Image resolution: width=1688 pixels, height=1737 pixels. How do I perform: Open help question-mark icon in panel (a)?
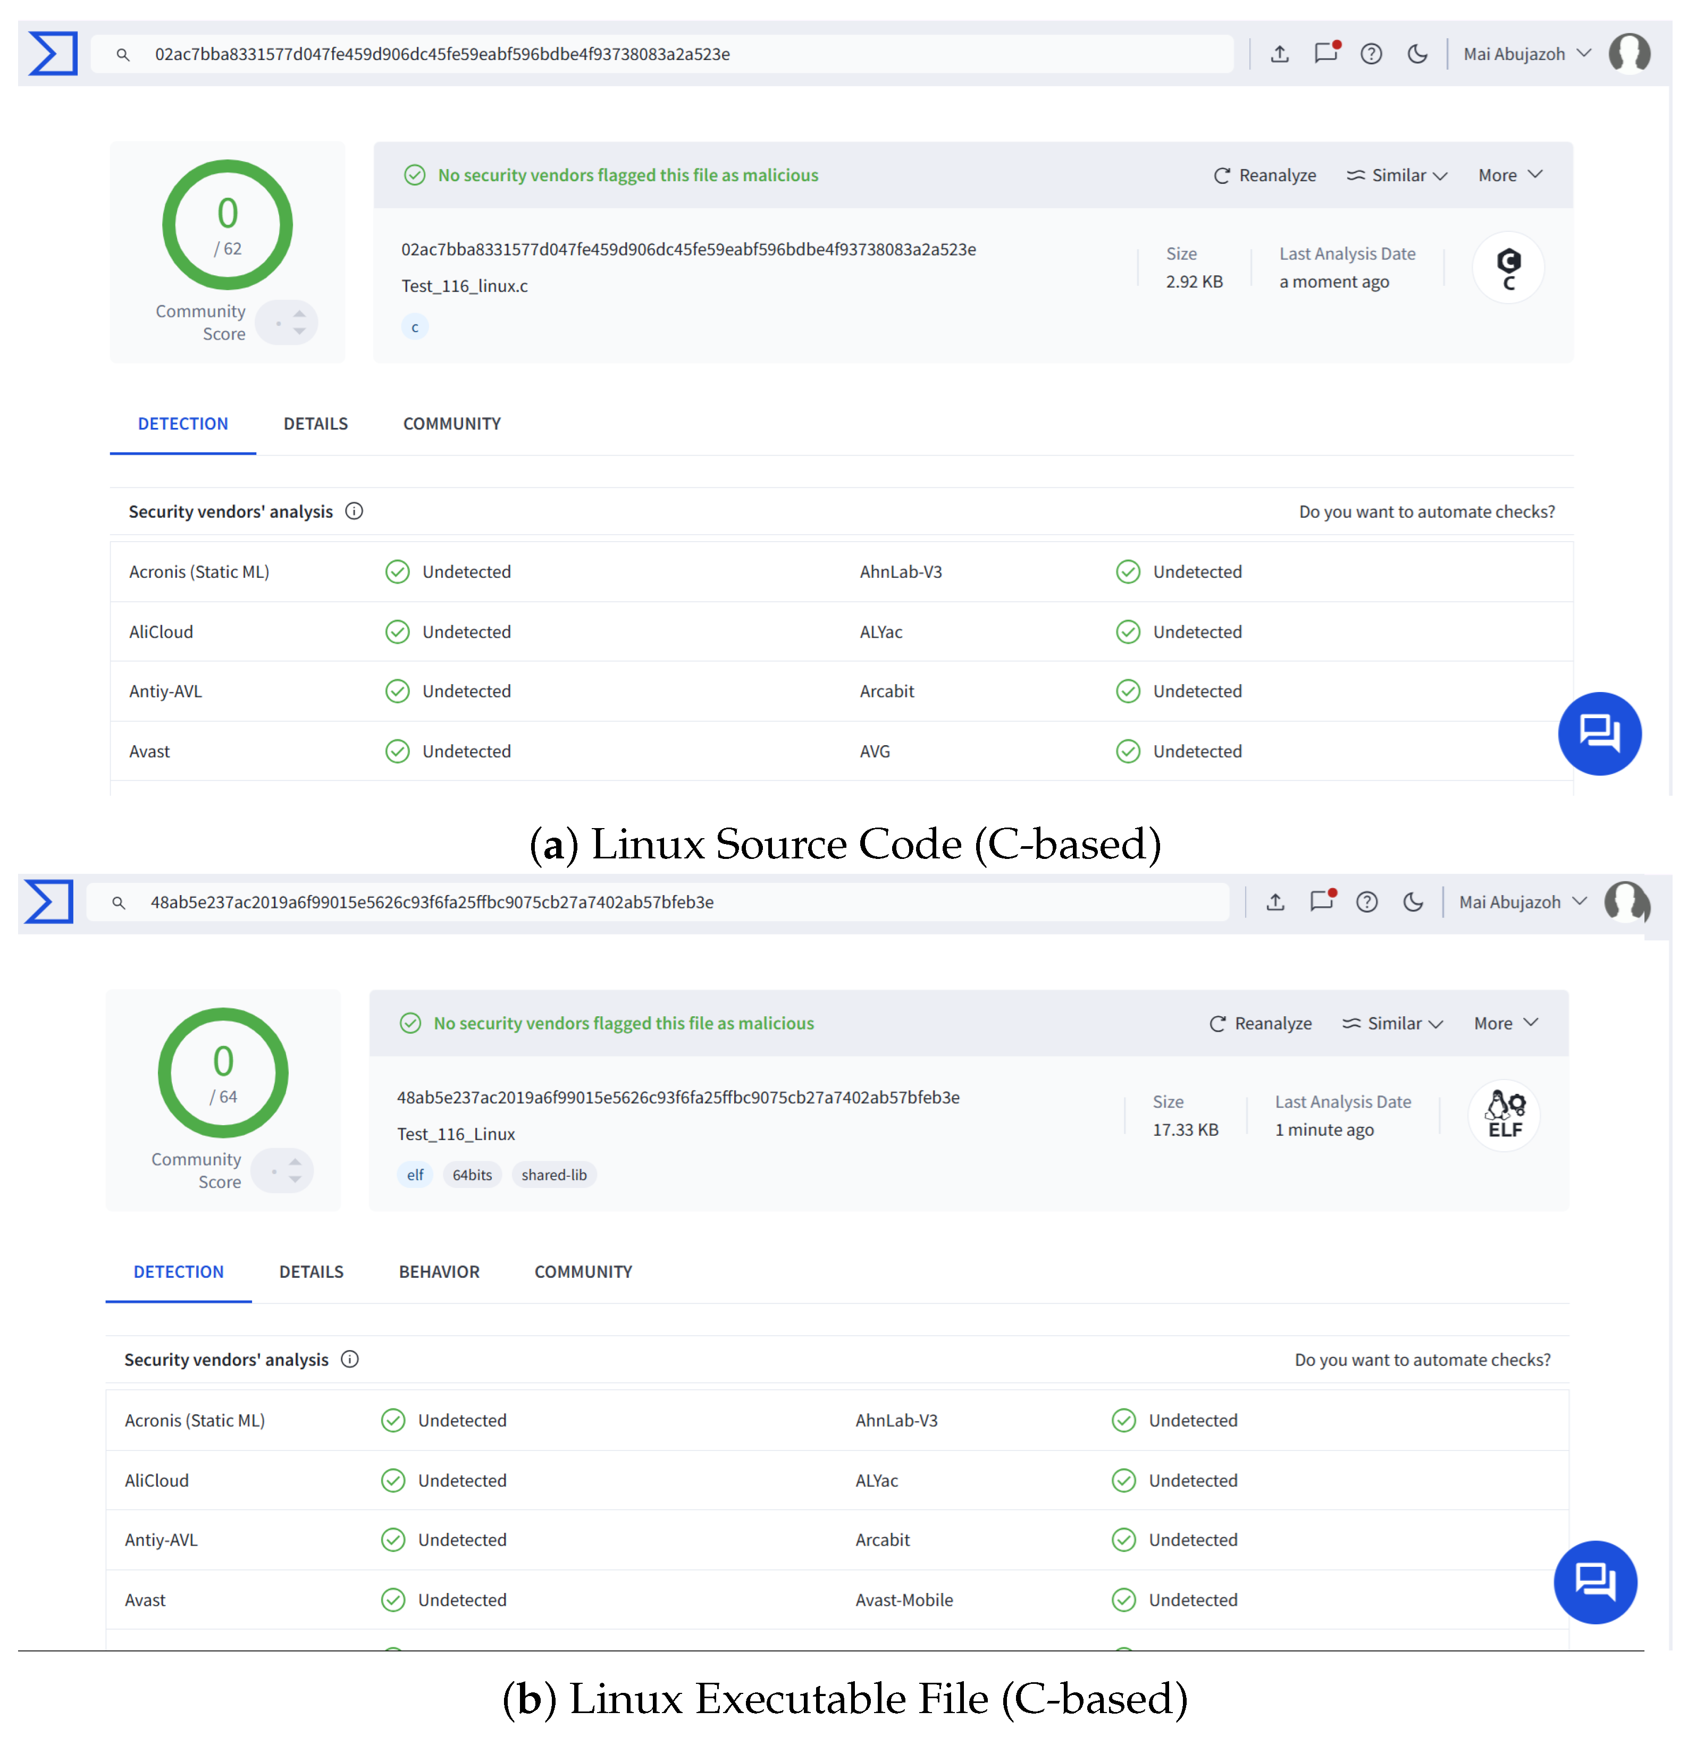[1372, 54]
